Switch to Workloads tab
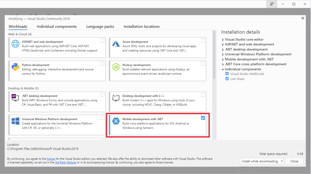311x174 pixels. [18, 26]
